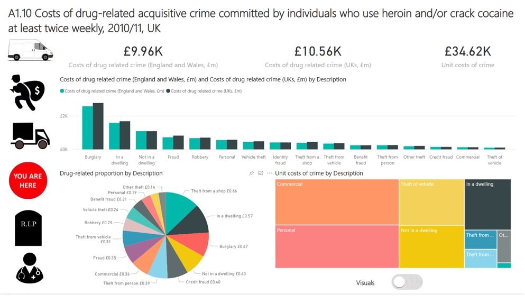This screenshot has width=525, height=303.
Task: Click the red YOU ARE HERE button
Action: (x=28, y=180)
